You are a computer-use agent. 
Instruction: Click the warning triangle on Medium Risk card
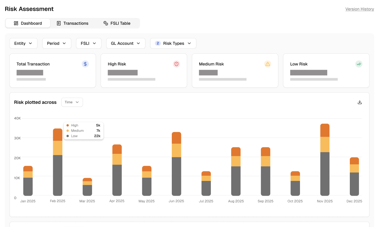click(x=268, y=64)
